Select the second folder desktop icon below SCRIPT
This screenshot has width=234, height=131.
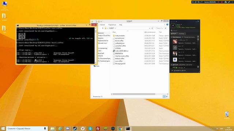(x=4, y=29)
